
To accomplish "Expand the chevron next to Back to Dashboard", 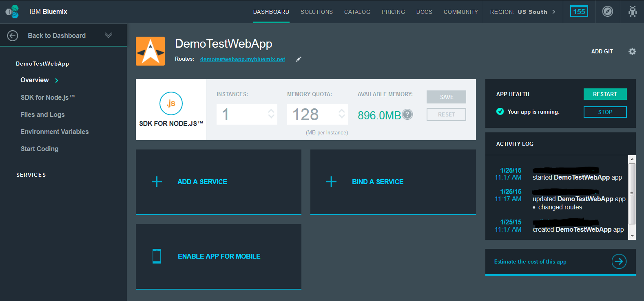I will click(108, 35).
